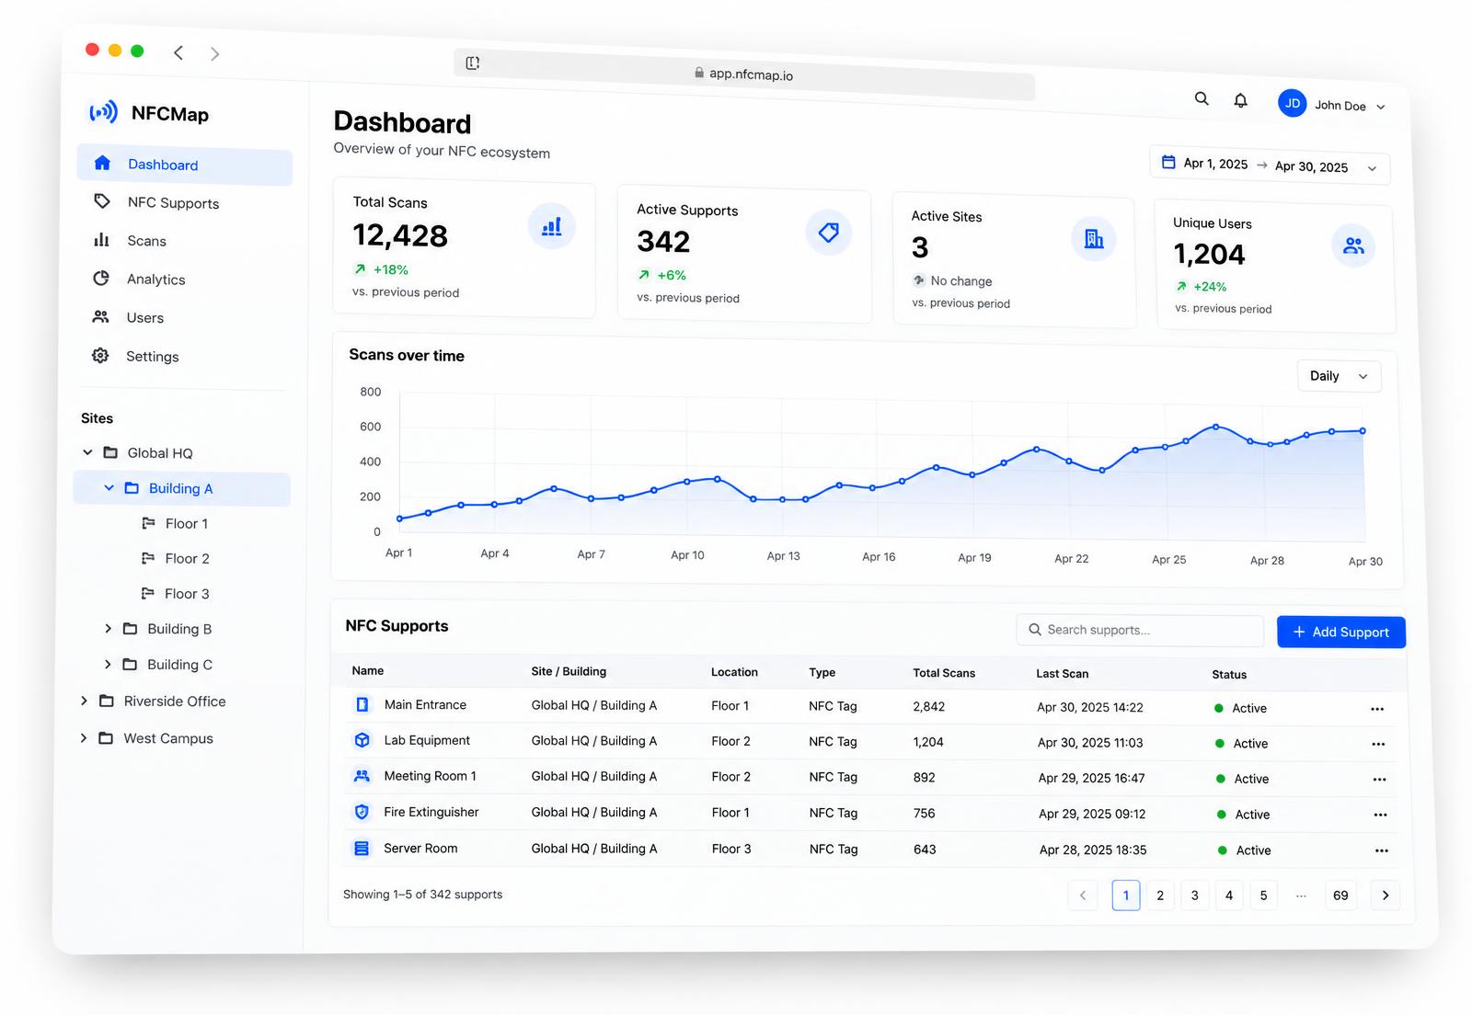Open the date range Apr 1–Apr 30 picker
Screen dimensions: 1472x1015
(1270, 165)
